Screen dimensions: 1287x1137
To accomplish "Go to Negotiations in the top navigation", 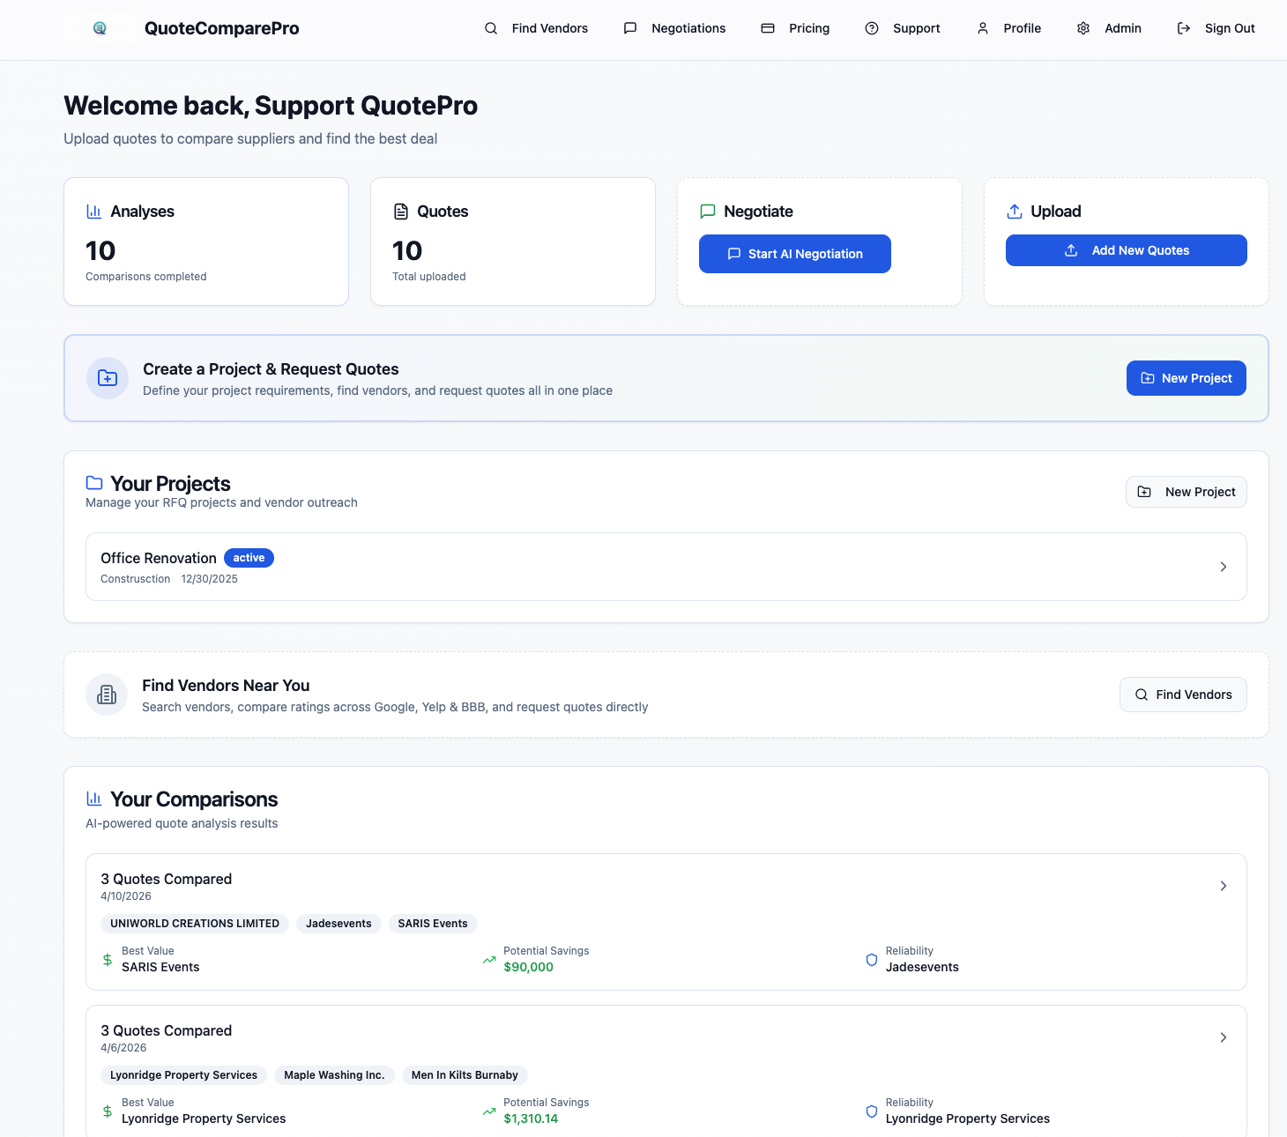I will [x=674, y=28].
